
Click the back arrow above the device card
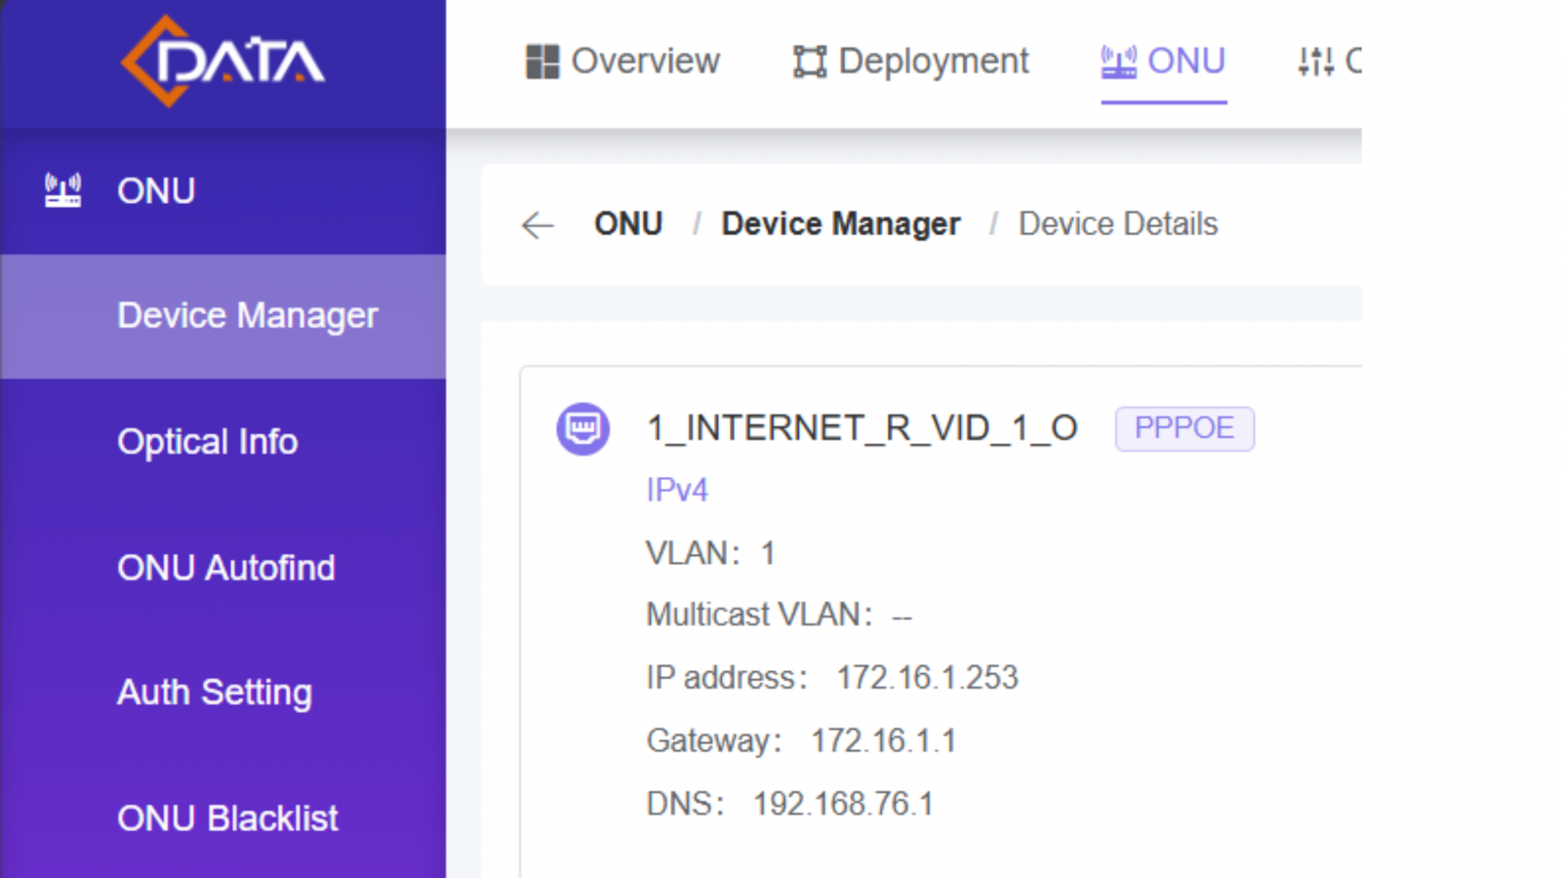(536, 224)
